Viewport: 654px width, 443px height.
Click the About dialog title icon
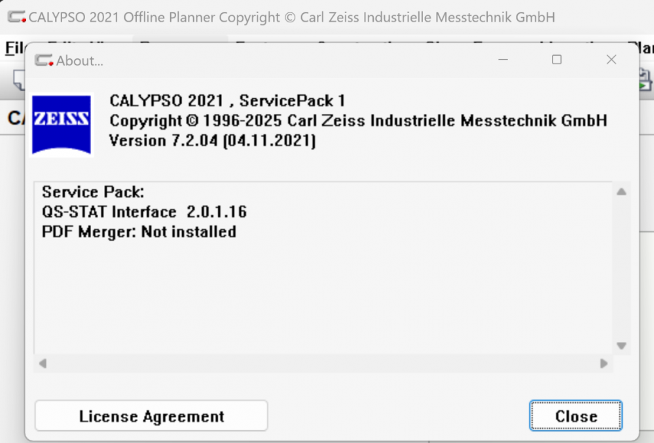point(44,60)
